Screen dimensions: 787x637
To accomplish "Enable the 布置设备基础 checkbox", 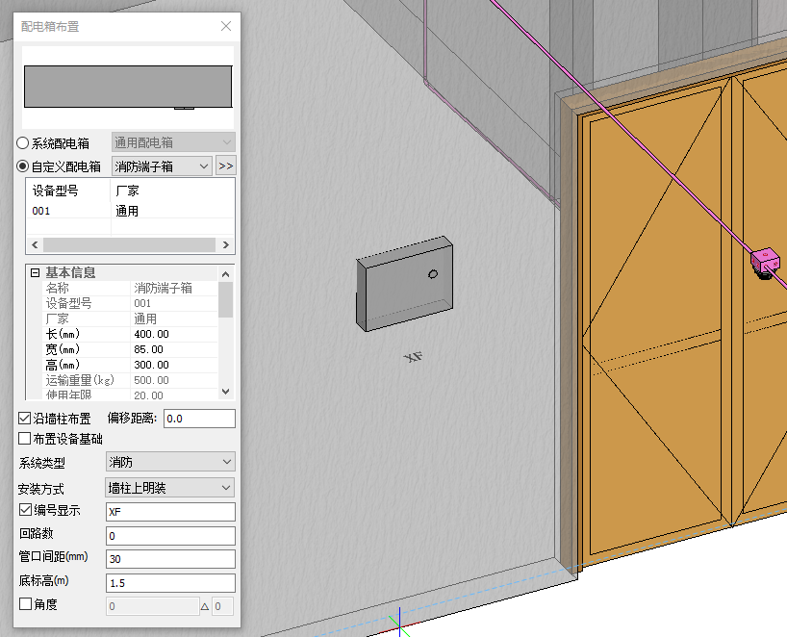I will pos(25,439).
